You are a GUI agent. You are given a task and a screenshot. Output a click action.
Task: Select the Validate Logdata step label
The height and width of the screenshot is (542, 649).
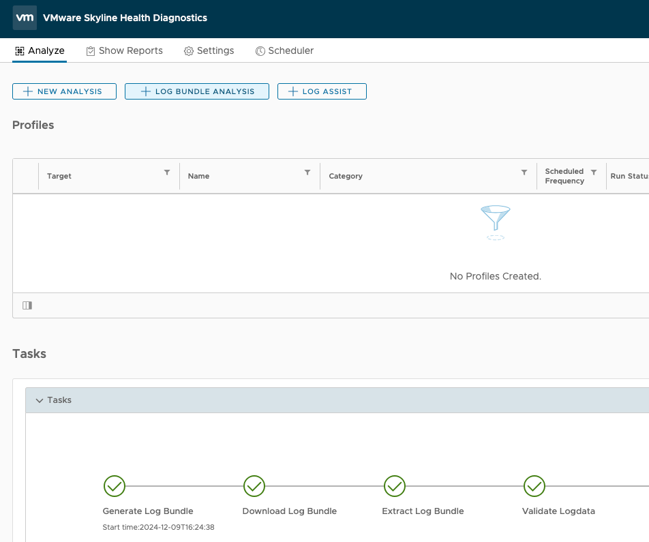558,511
